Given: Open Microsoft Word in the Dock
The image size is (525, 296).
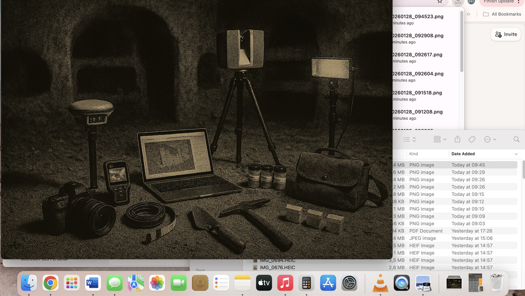Looking at the screenshot, I should [x=93, y=283].
